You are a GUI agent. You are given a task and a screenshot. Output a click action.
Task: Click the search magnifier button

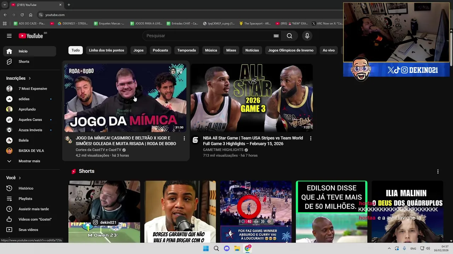tap(289, 36)
